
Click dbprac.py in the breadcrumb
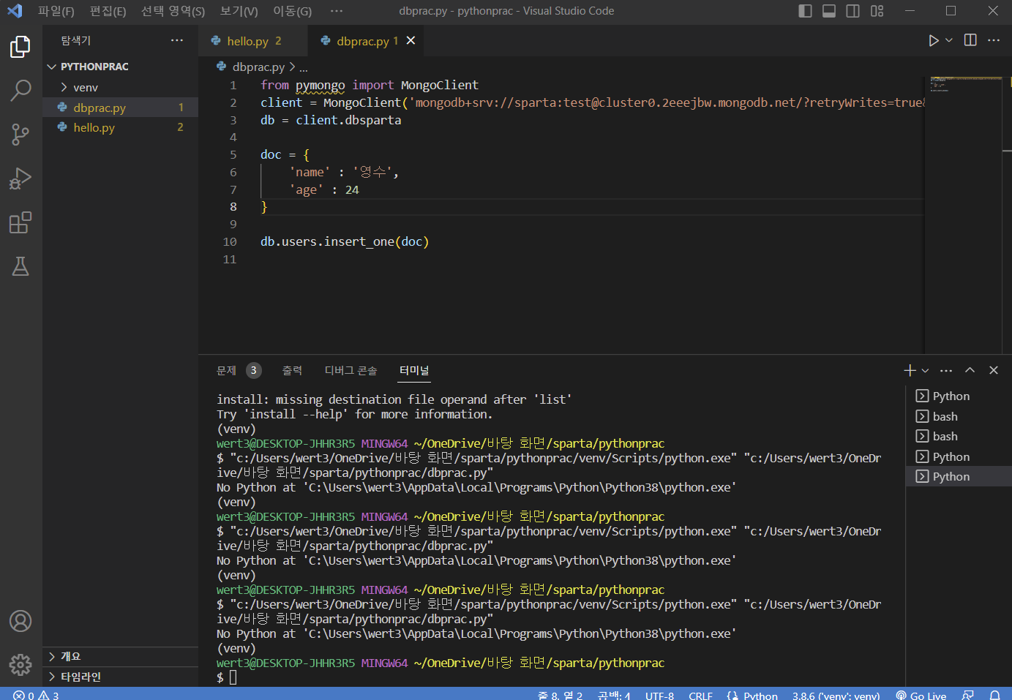click(258, 67)
